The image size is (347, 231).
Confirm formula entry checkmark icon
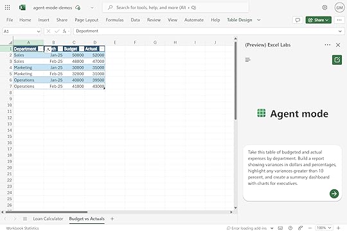57,31
